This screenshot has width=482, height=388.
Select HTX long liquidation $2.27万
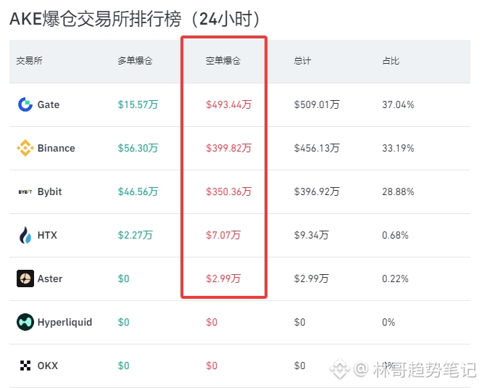(x=136, y=235)
